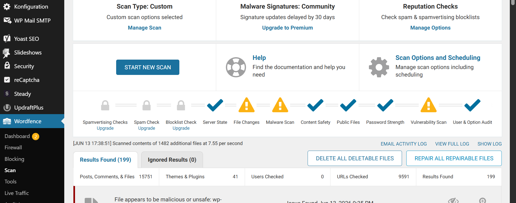The image size is (516, 203).
Task: Click Upgrade under Blocklist Check
Action: click(181, 128)
